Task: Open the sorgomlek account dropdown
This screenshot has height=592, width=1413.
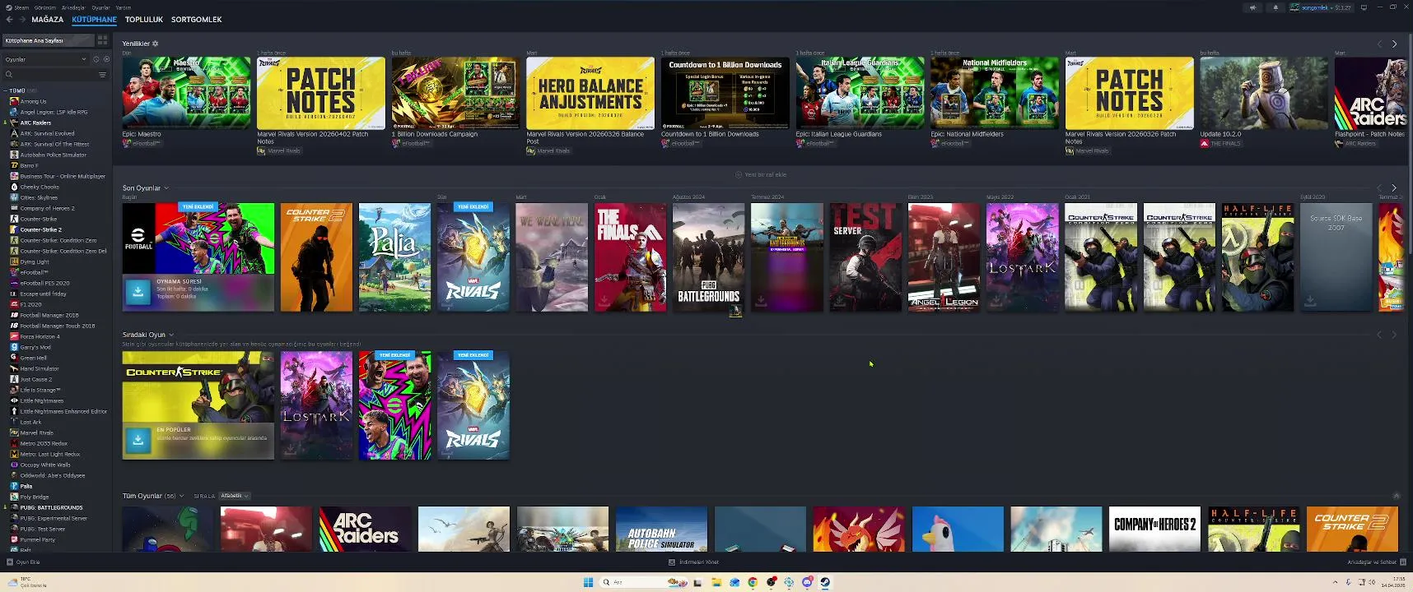Action: pyautogui.click(x=1322, y=7)
